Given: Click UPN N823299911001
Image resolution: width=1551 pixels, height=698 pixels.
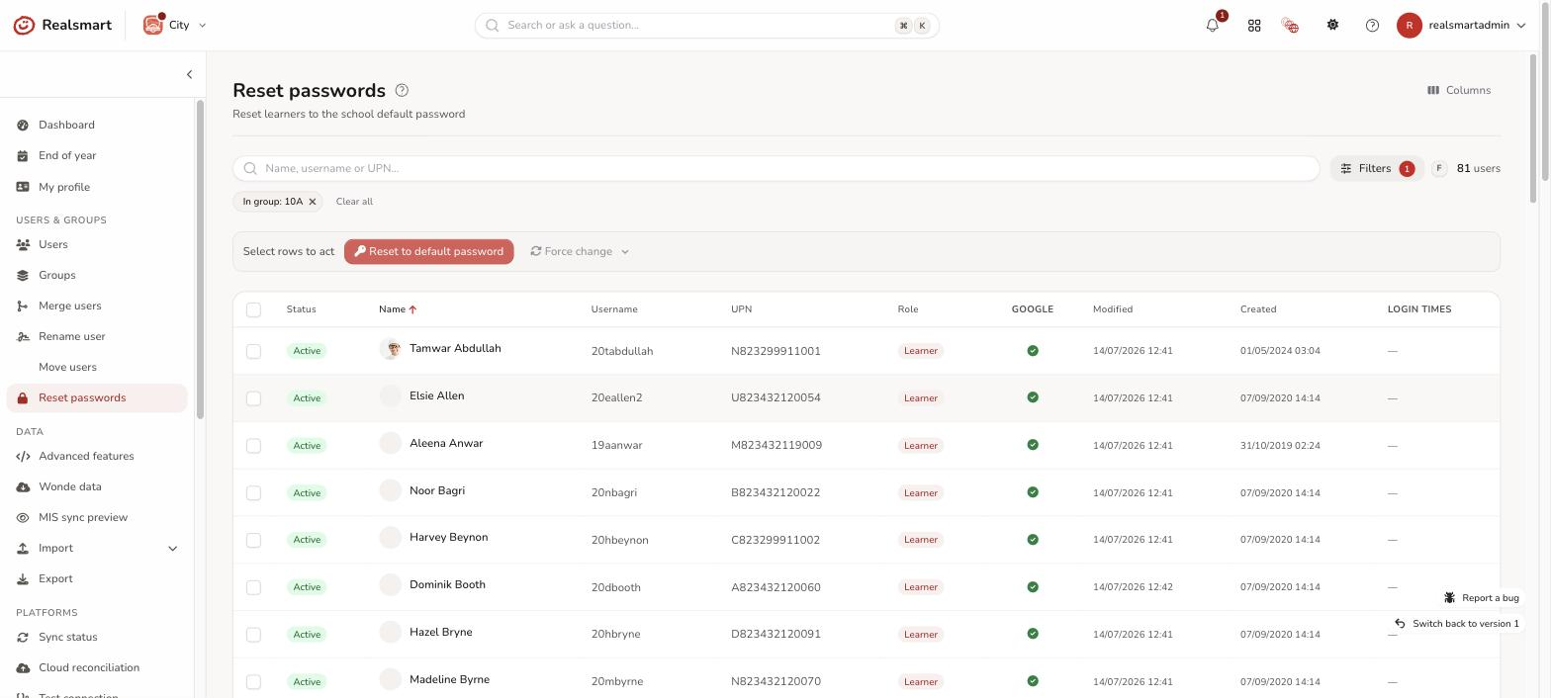Looking at the screenshot, I should 775,351.
